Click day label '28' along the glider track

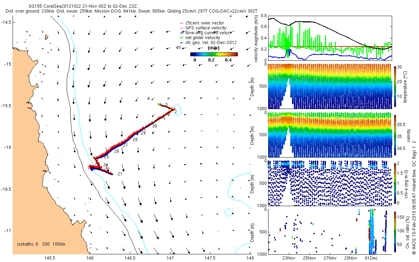pyautogui.click(x=135, y=139)
